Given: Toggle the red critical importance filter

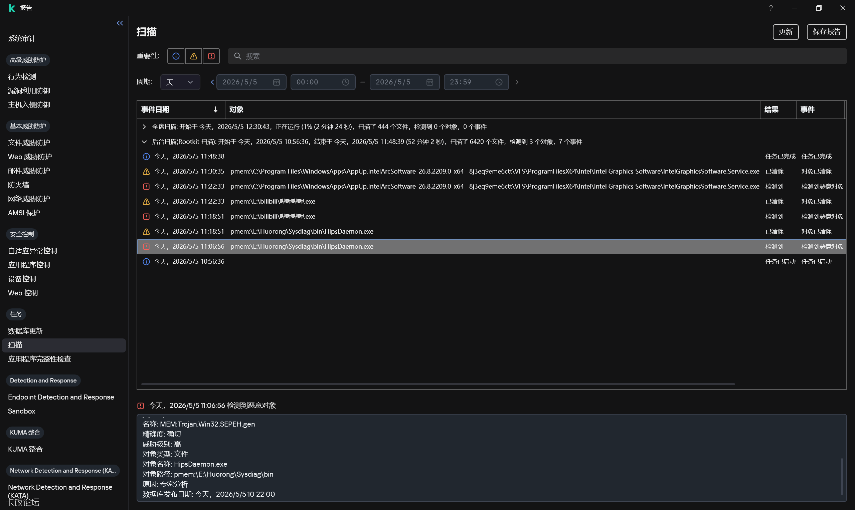Looking at the screenshot, I should [211, 56].
